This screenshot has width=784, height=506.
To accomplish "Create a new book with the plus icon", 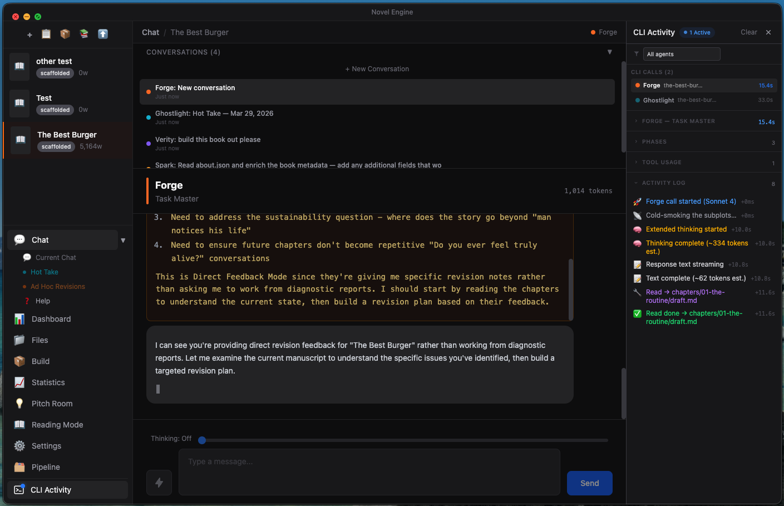I will point(29,34).
